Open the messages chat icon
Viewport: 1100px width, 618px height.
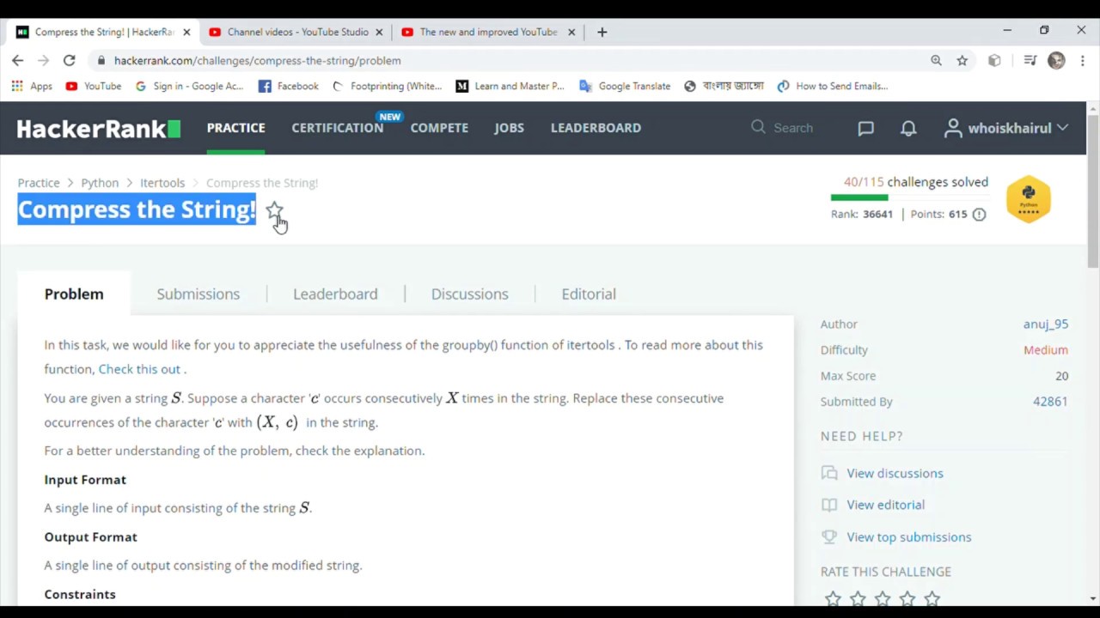(865, 128)
